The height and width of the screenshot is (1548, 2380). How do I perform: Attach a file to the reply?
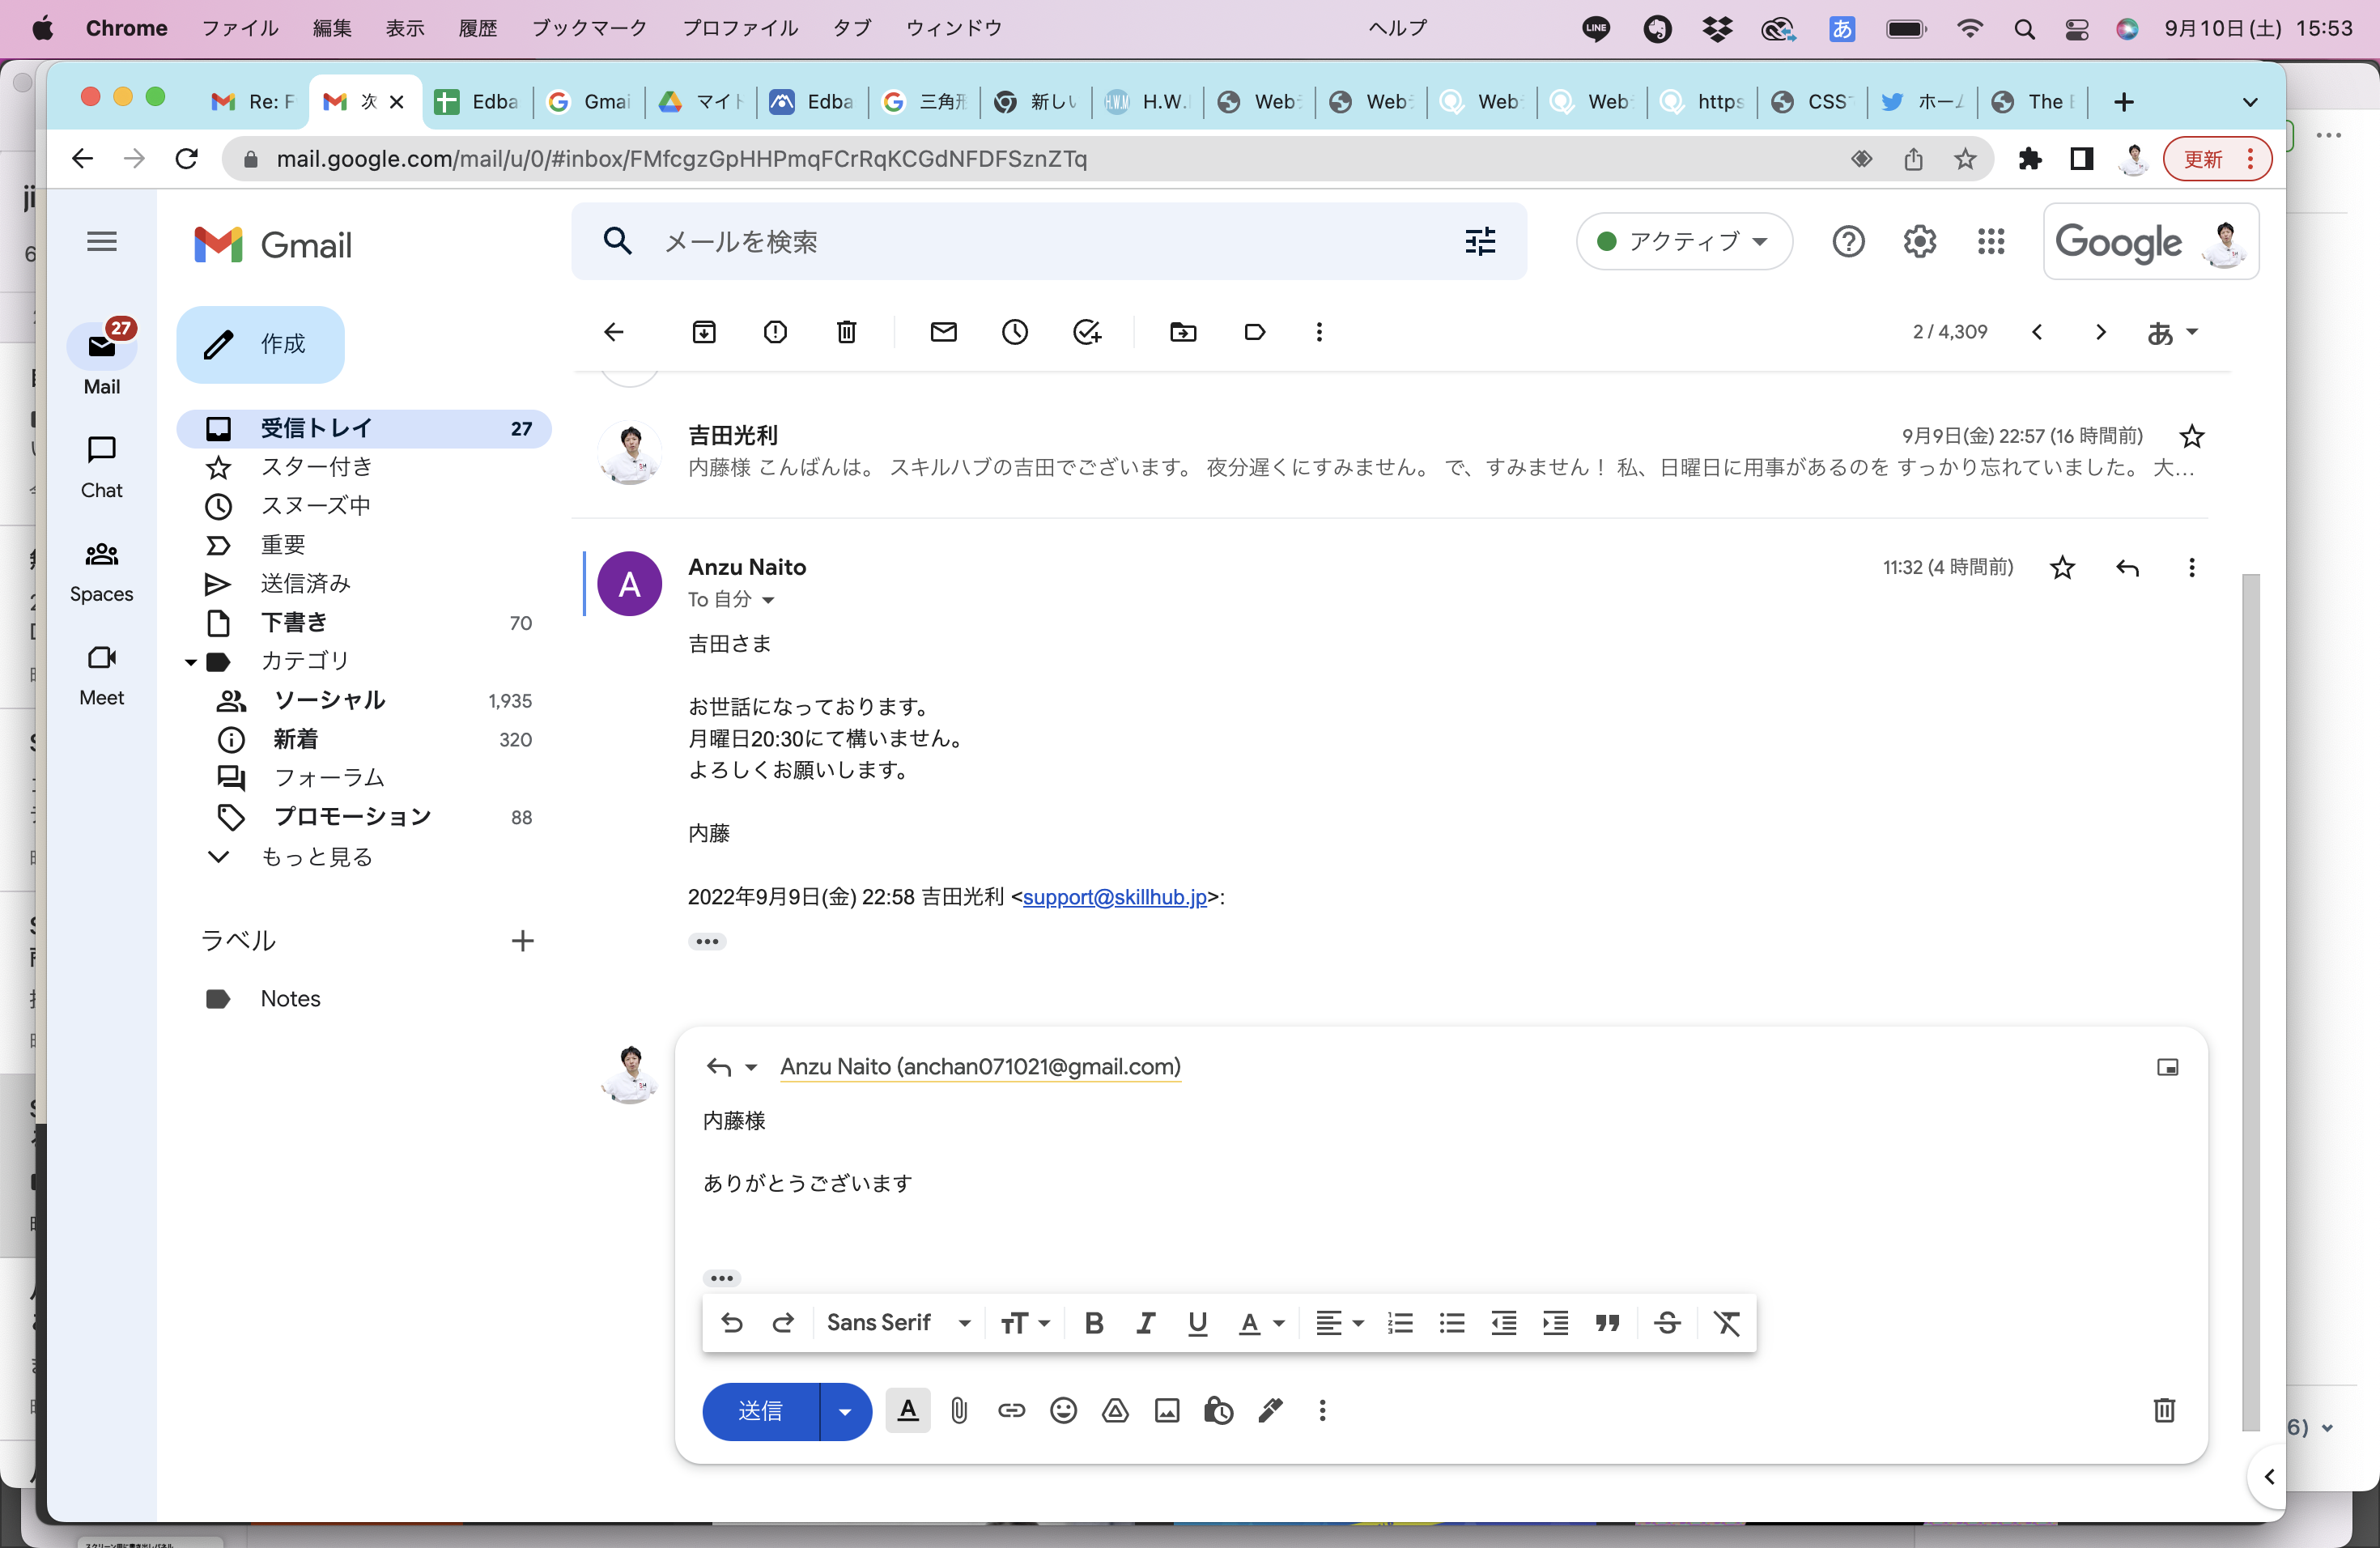tap(959, 1411)
